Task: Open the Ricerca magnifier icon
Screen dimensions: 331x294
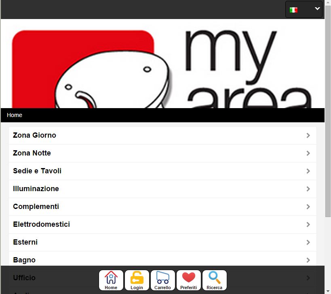Action: pyautogui.click(x=215, y=280)
